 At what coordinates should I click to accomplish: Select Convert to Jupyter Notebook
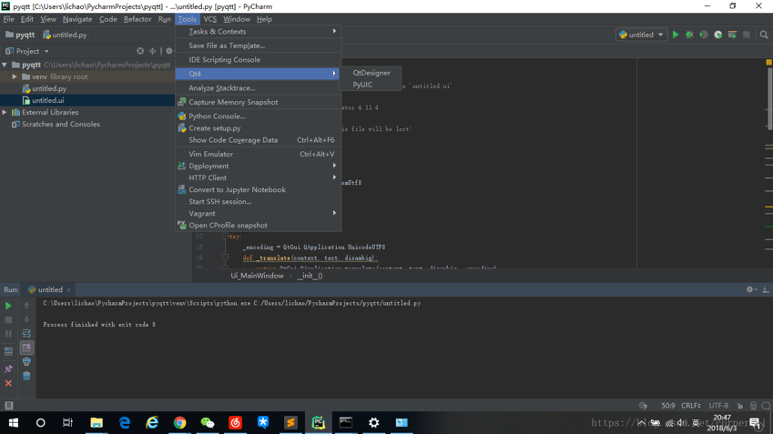[259, 189]
